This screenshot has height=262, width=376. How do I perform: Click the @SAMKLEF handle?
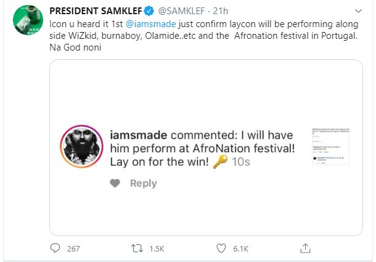(x=181, y=11)
